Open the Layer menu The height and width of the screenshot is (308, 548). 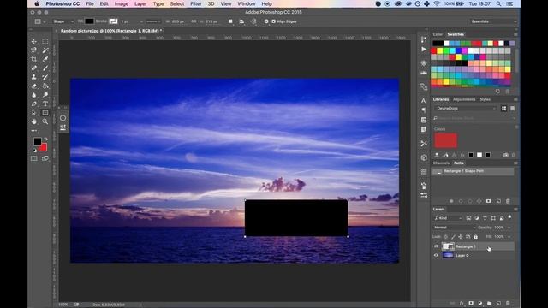tap(140, 3)
